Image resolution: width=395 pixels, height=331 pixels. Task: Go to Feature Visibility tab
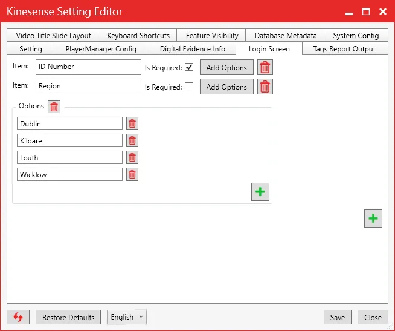(x=212, y=35)
